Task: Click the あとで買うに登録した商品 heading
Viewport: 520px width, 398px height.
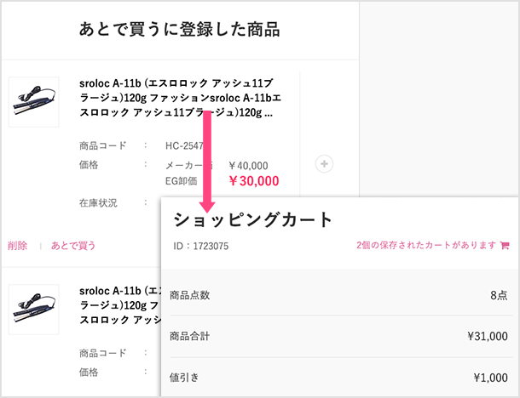Action: [179, 30]
